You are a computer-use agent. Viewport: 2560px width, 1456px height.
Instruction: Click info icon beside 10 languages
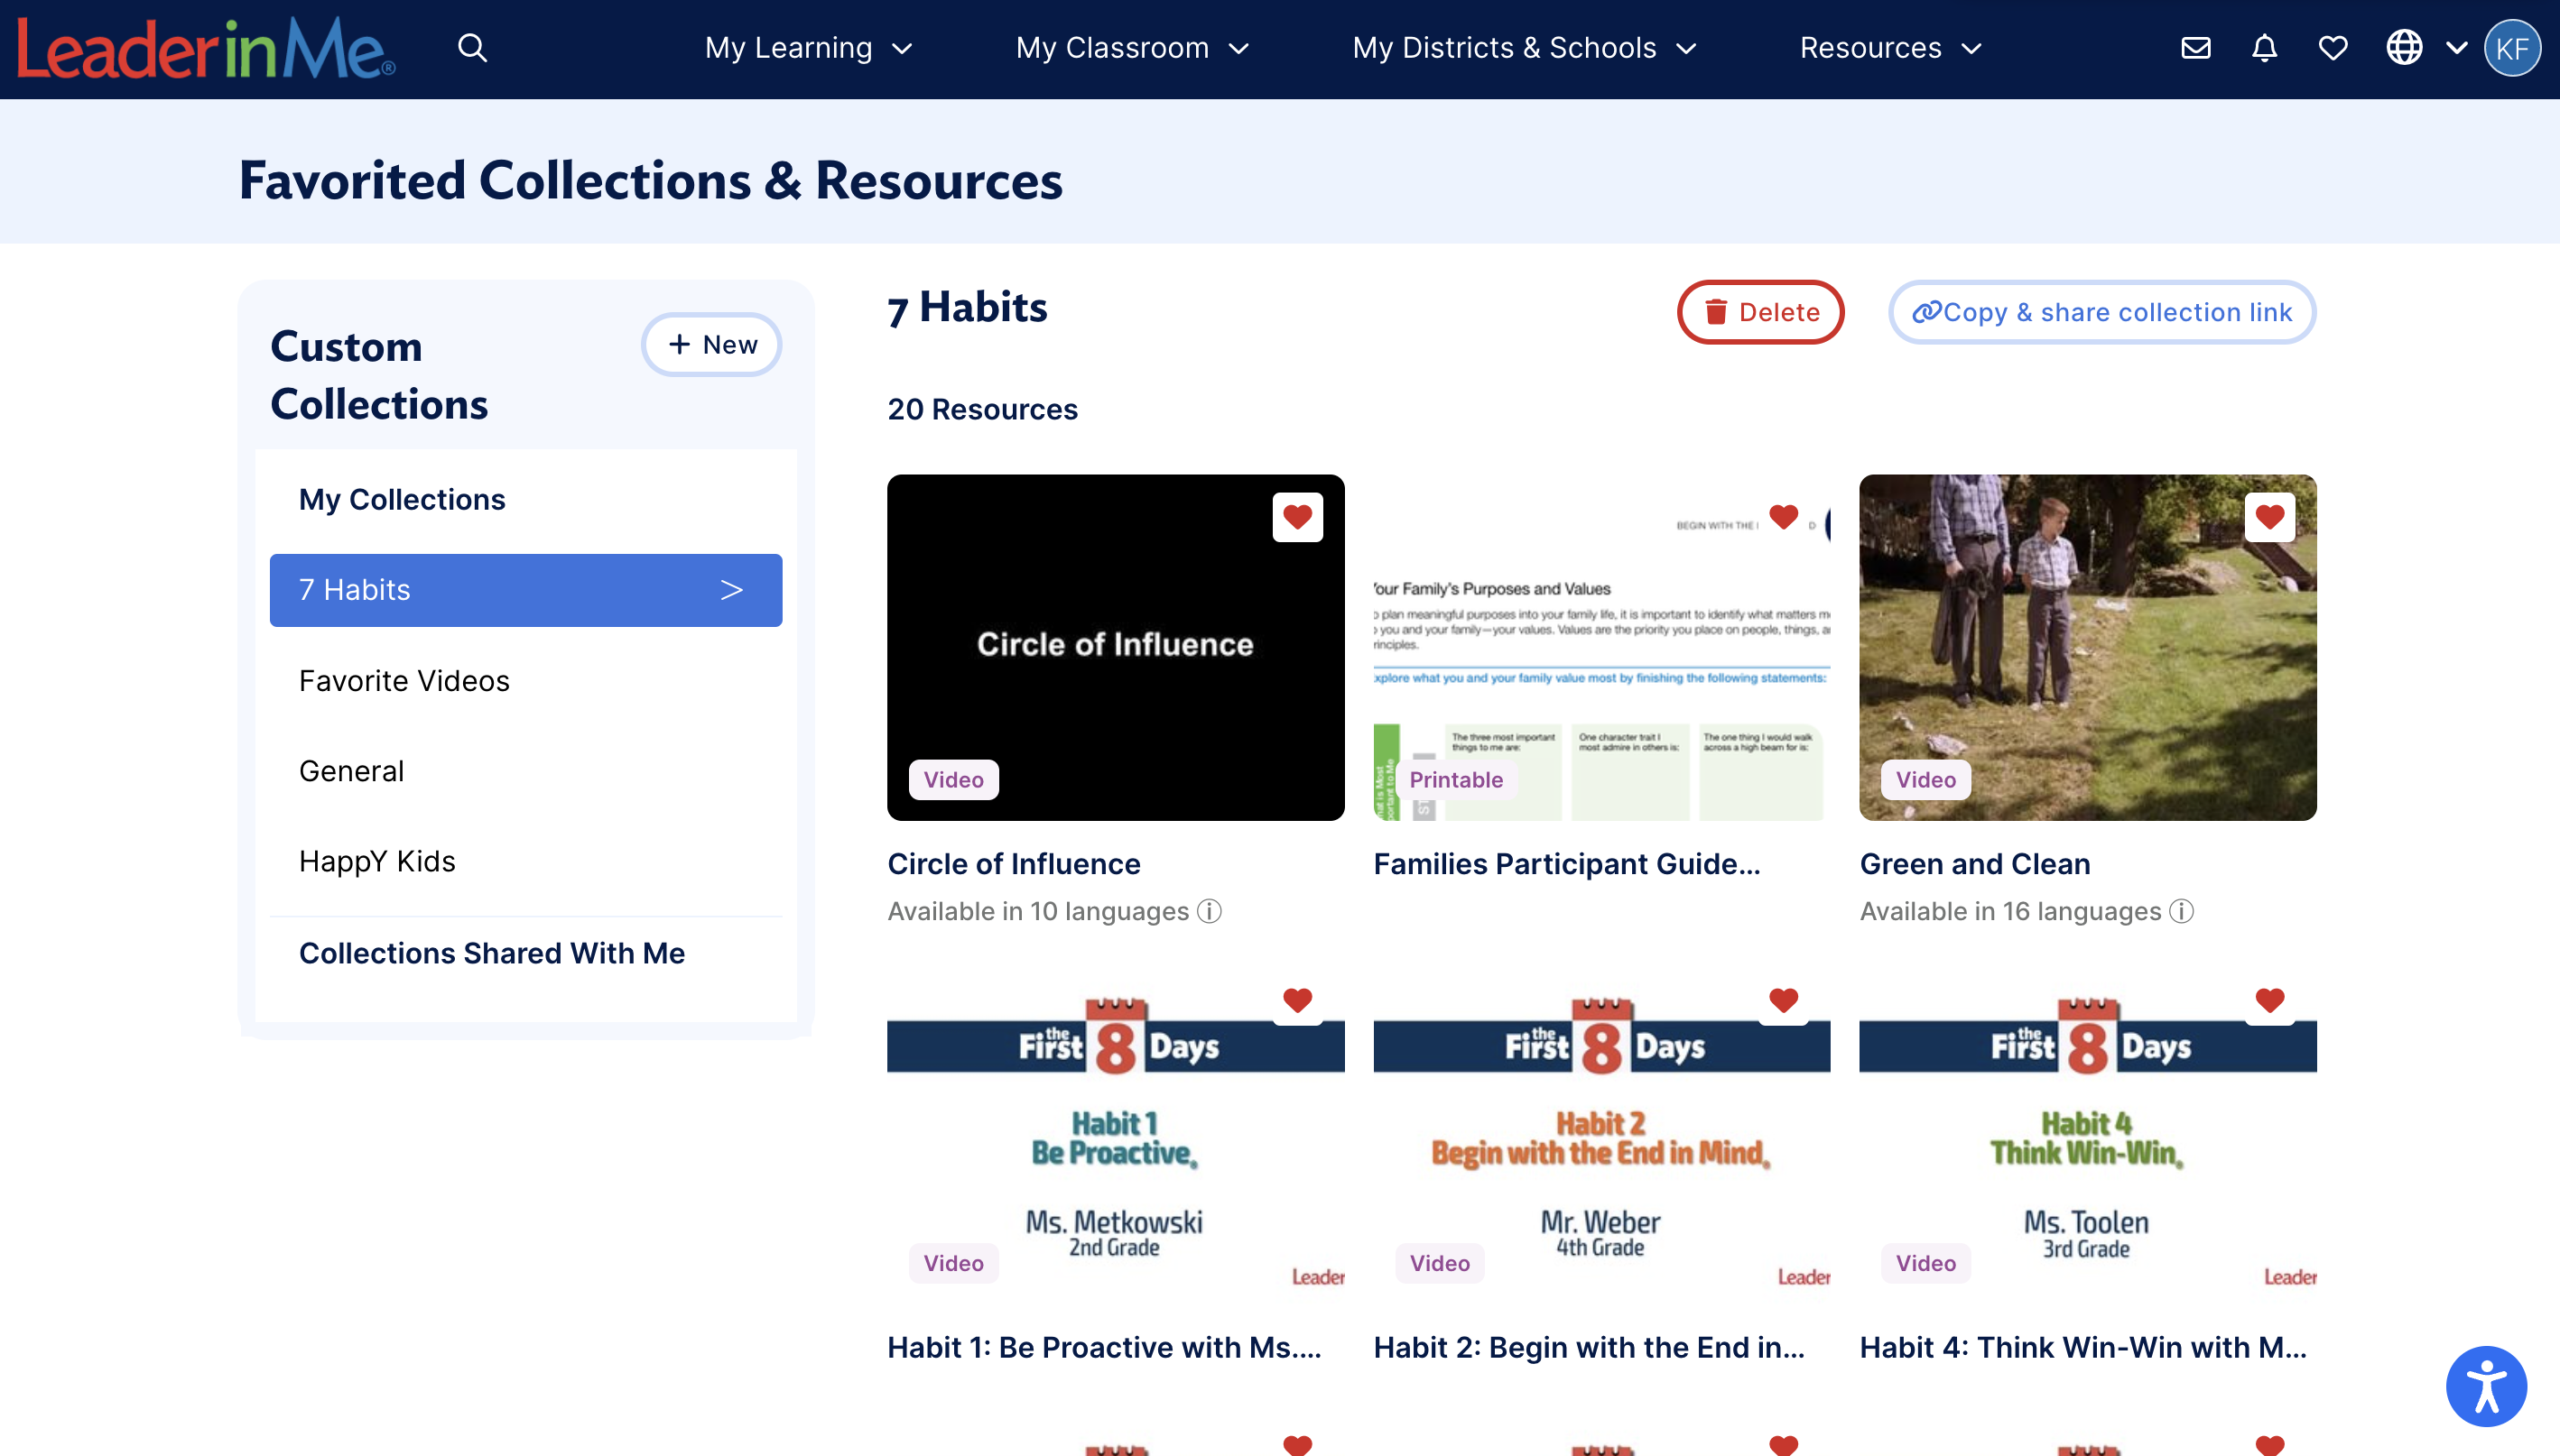1210,911
